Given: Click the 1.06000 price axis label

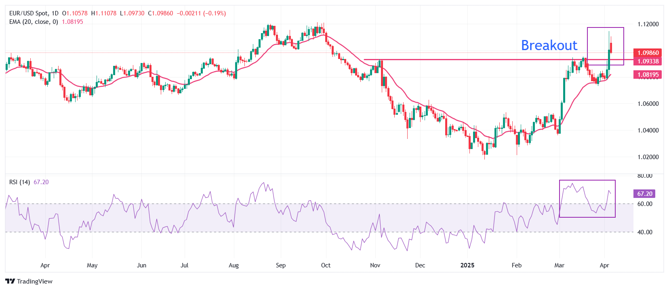Looking at the screenshot, I should 648,104.
